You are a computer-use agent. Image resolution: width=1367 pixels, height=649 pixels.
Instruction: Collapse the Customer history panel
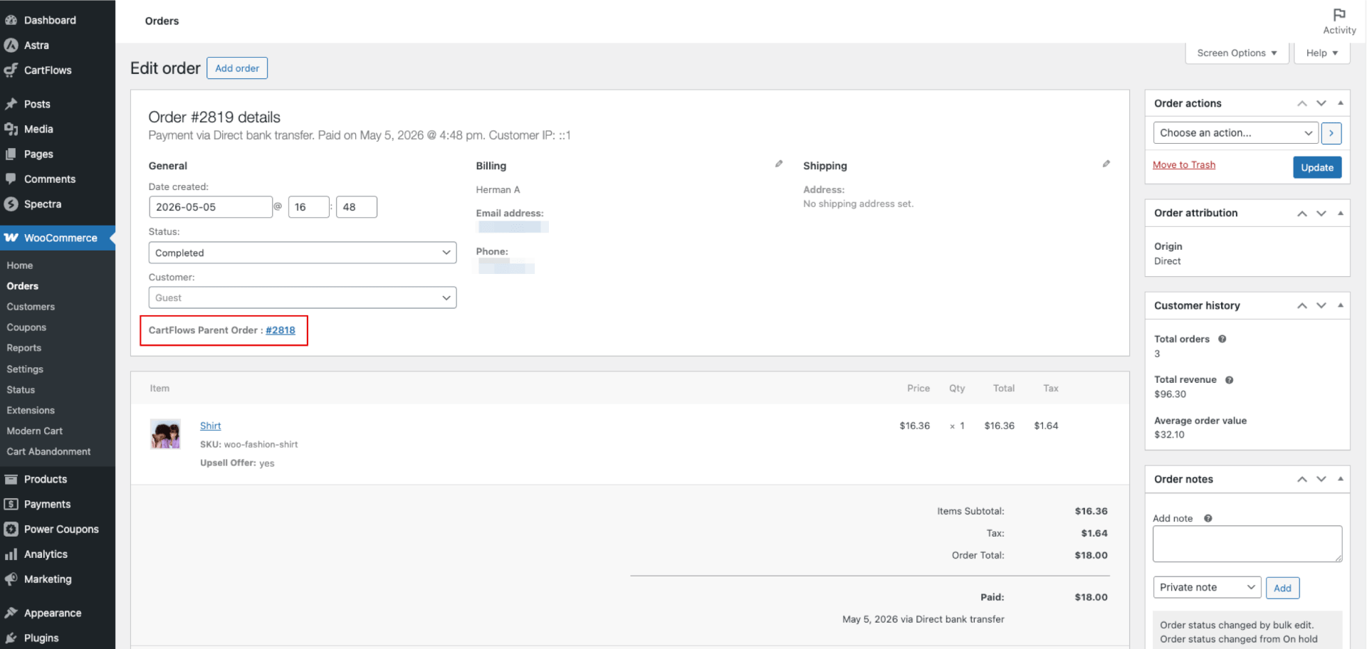(x=1340, y=305)
